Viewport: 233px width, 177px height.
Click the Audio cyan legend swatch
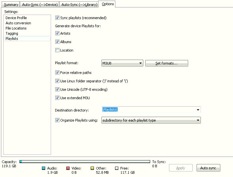tap(44, 168)
